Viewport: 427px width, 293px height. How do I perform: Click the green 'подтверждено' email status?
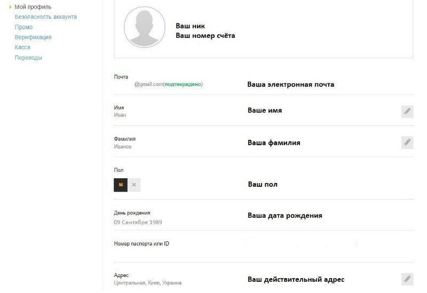point(183,84)
